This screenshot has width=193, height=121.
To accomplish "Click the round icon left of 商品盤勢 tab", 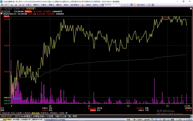I will [2, 9].
